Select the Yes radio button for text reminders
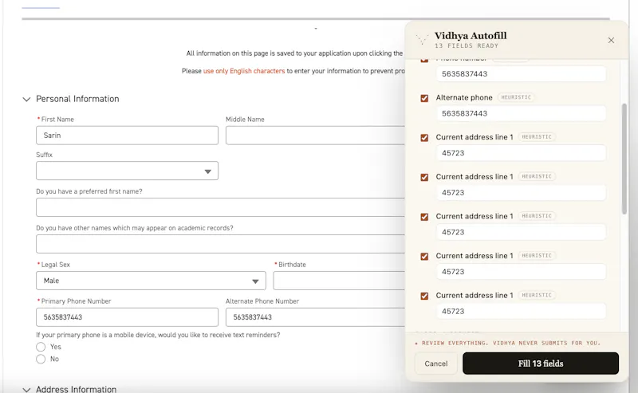Viewport: 638px width, 393px height. 41,347
